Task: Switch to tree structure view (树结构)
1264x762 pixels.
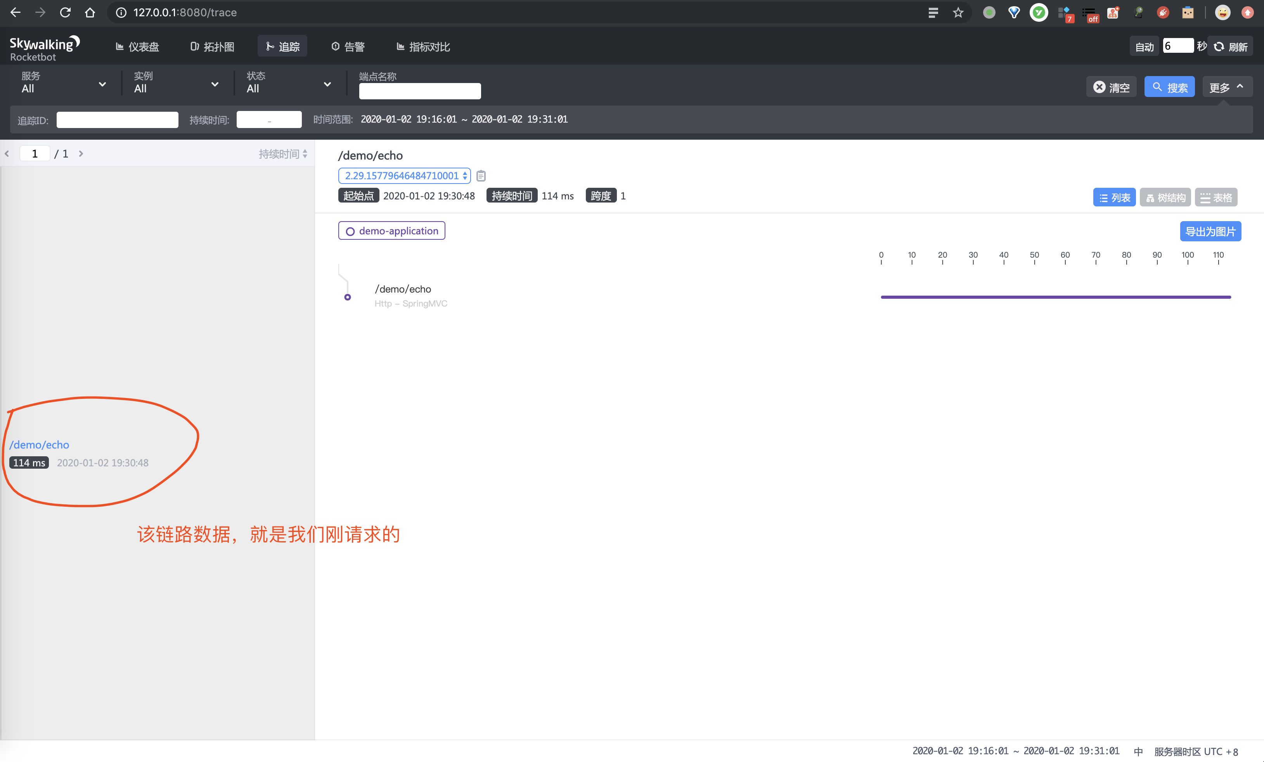Action: [1165, 197]
